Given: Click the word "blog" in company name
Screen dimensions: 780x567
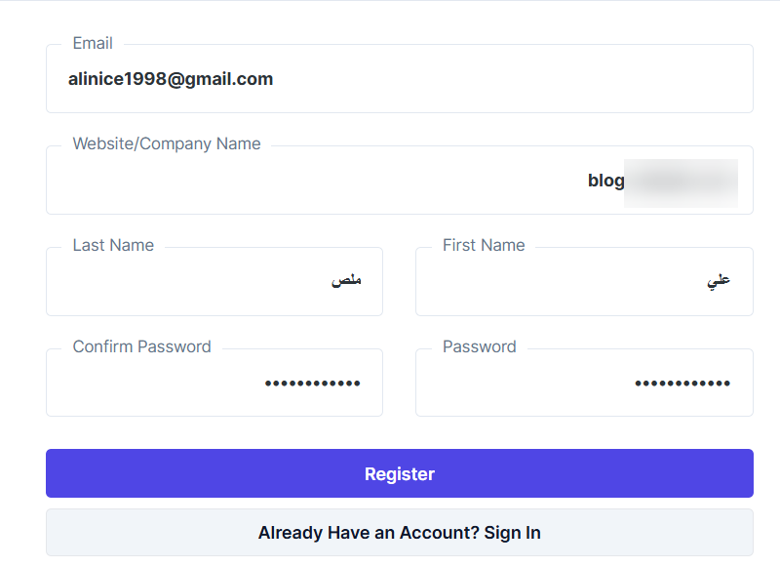Looking at the screenshot, I should [605, 181].
